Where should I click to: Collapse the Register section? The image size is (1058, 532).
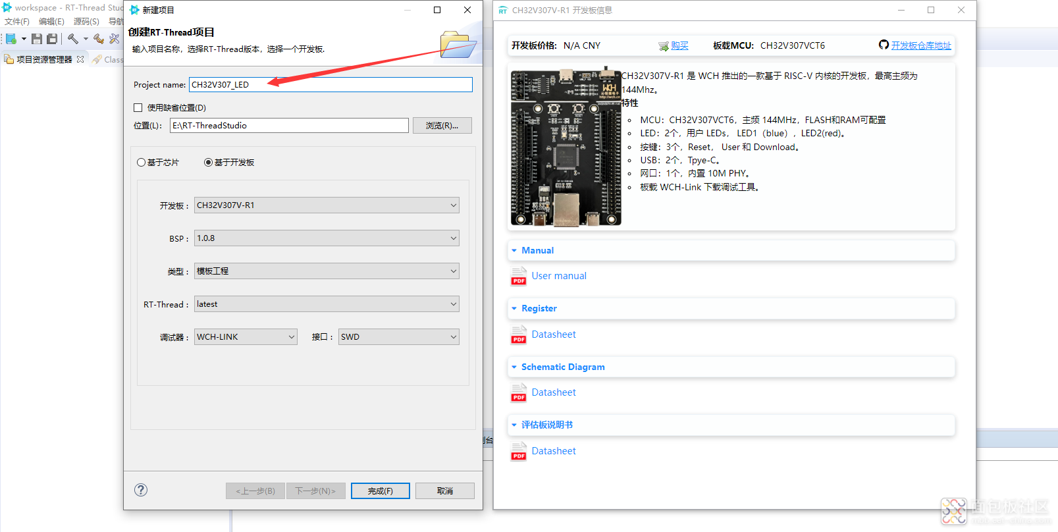(514, 309)
